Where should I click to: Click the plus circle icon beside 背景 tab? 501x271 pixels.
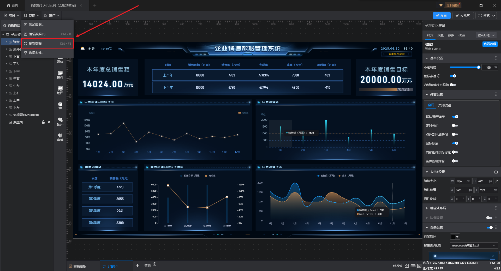pos(155,264)
